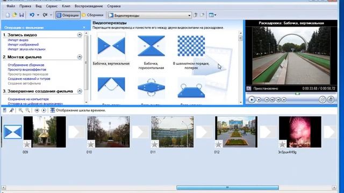This screenshot has width=344, height=193.
Task: Click the Сохранение на компьютере link
Action: [x=28, y=99]
